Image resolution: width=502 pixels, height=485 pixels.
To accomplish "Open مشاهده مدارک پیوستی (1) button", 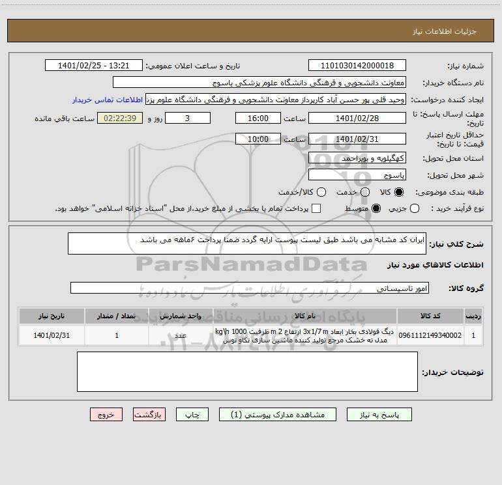I will [278, 415].
